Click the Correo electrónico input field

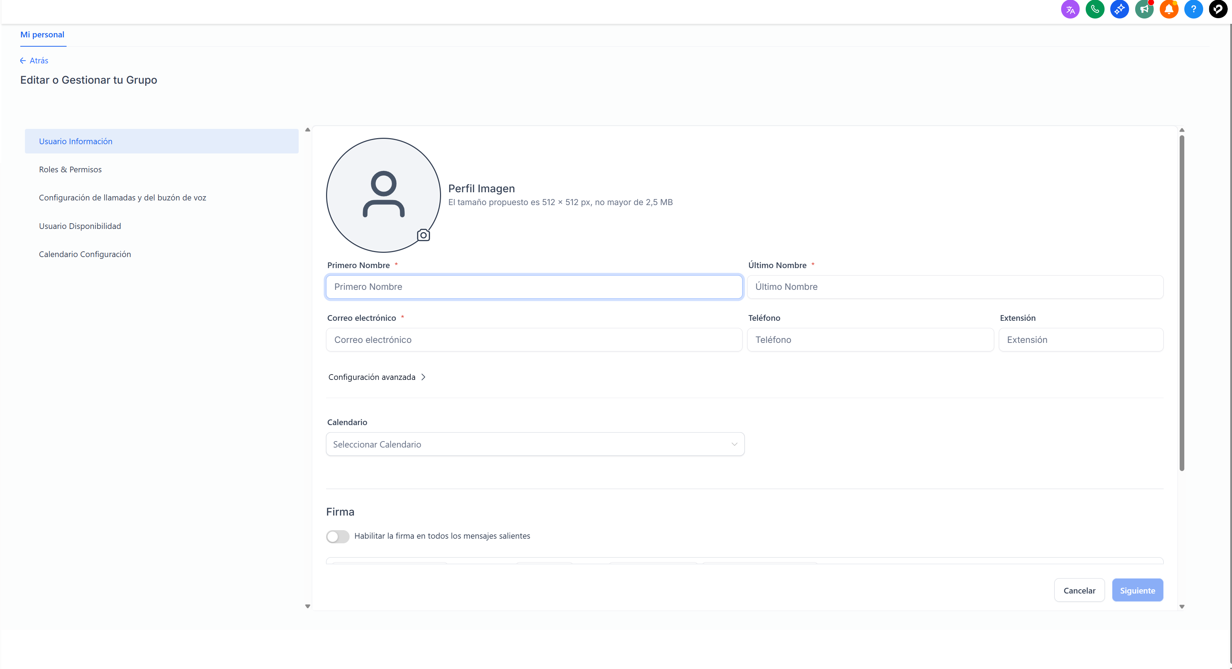pyautogui.click(x=534, y=340)
